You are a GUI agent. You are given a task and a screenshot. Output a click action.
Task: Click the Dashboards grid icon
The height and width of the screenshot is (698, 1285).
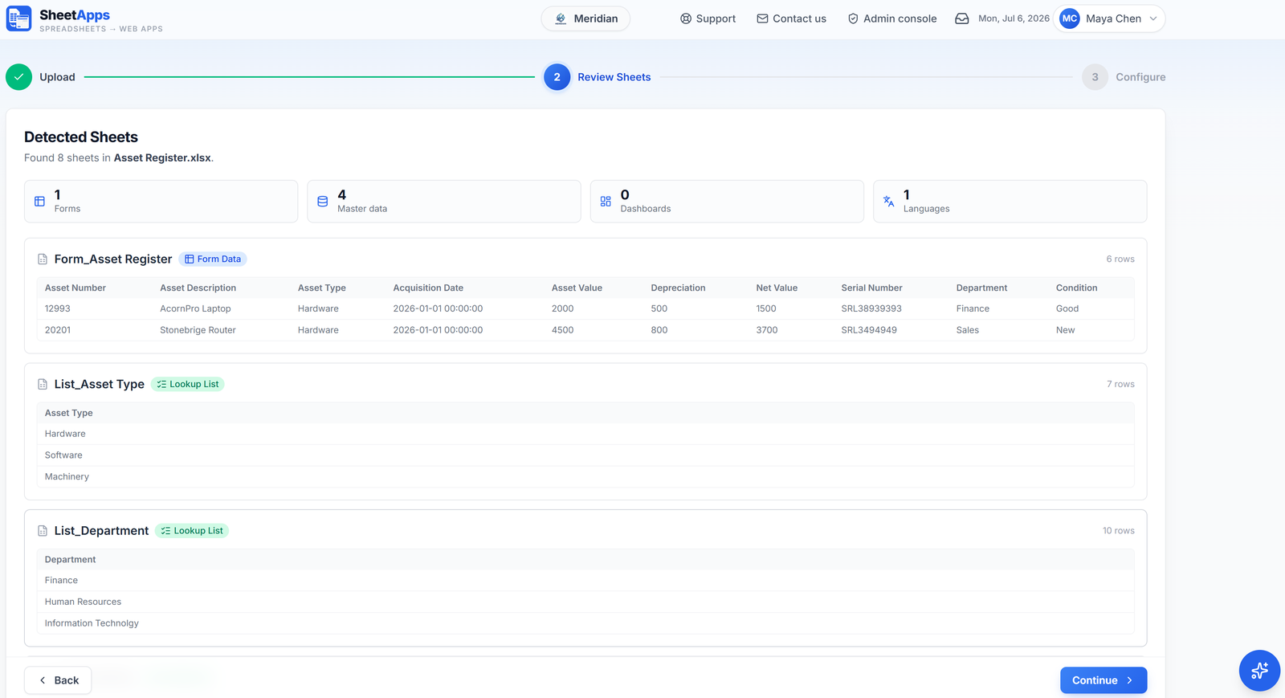[x=606, y=202]
